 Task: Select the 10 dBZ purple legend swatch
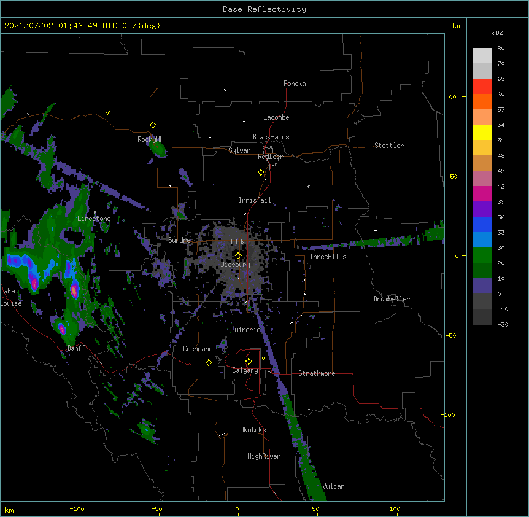[x=482, y=286]
